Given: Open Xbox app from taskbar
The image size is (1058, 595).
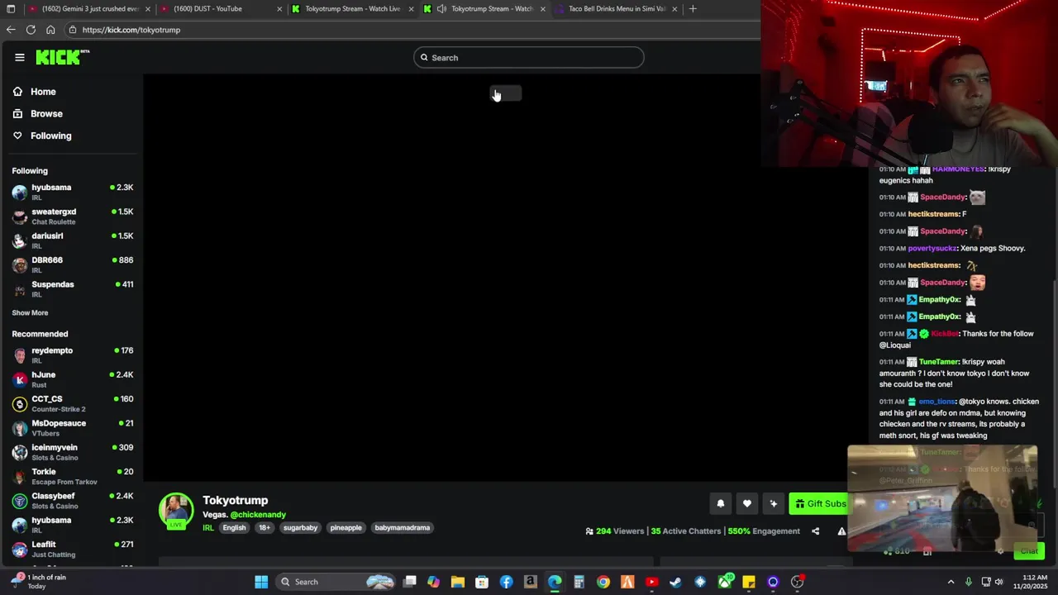Looking at the screenshot, I should (x=725, y=582).
